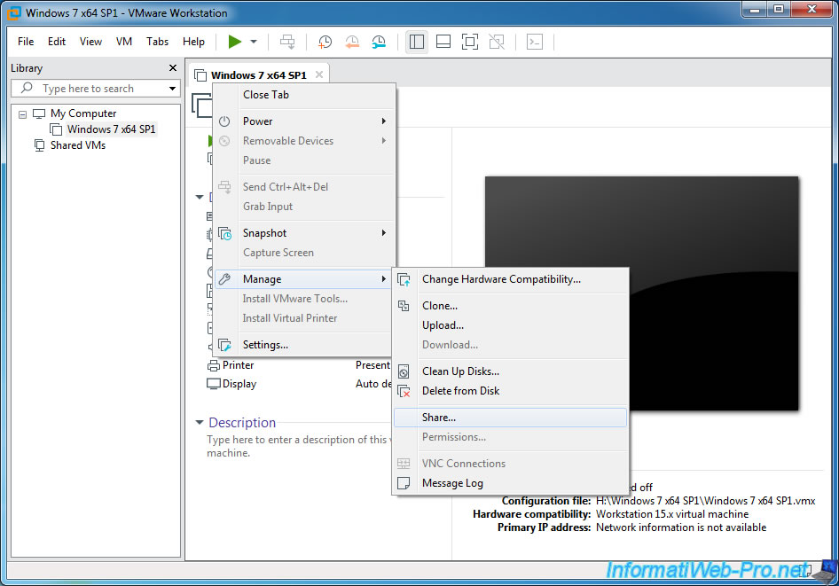Collapse the Devices section triangle
Screen dimensions: 839x586
click(200, 198)
